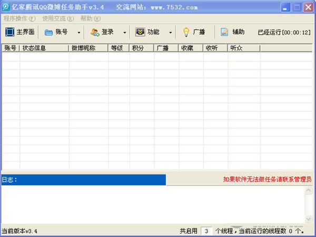
Task: Click the 辅助 toolbar label
Action: tap(239, 32)
